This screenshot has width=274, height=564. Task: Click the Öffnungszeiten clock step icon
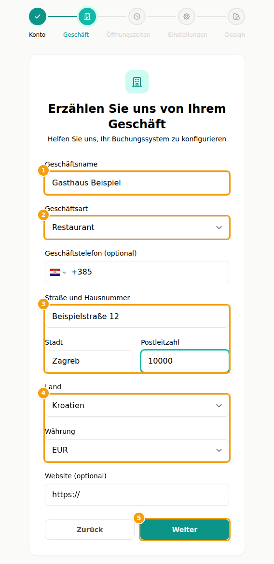point(137,16)
